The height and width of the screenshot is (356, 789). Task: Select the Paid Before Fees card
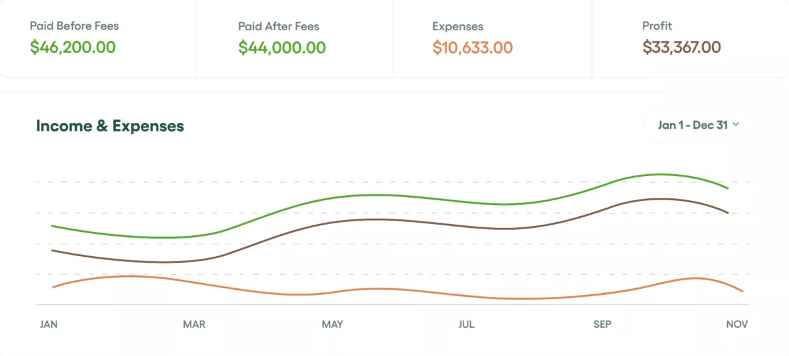point(97,38)
